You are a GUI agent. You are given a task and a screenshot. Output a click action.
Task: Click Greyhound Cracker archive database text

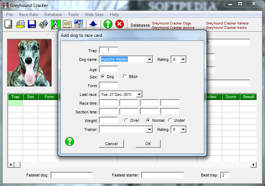pyautogui.click(x=173, y=28)
